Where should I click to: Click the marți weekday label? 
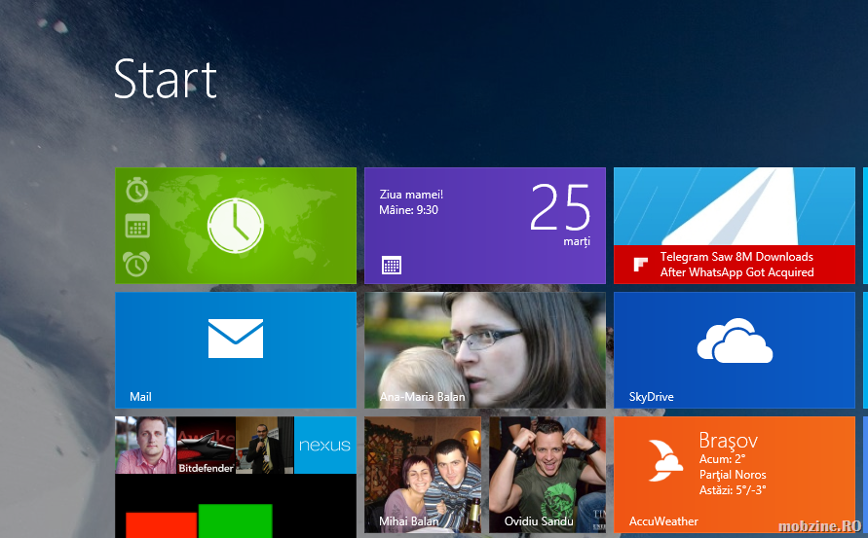[x=577, y=241]
